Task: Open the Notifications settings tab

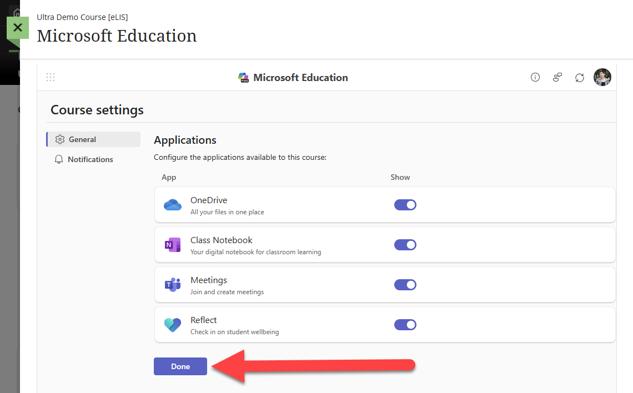Action: (x=93, y=159)
